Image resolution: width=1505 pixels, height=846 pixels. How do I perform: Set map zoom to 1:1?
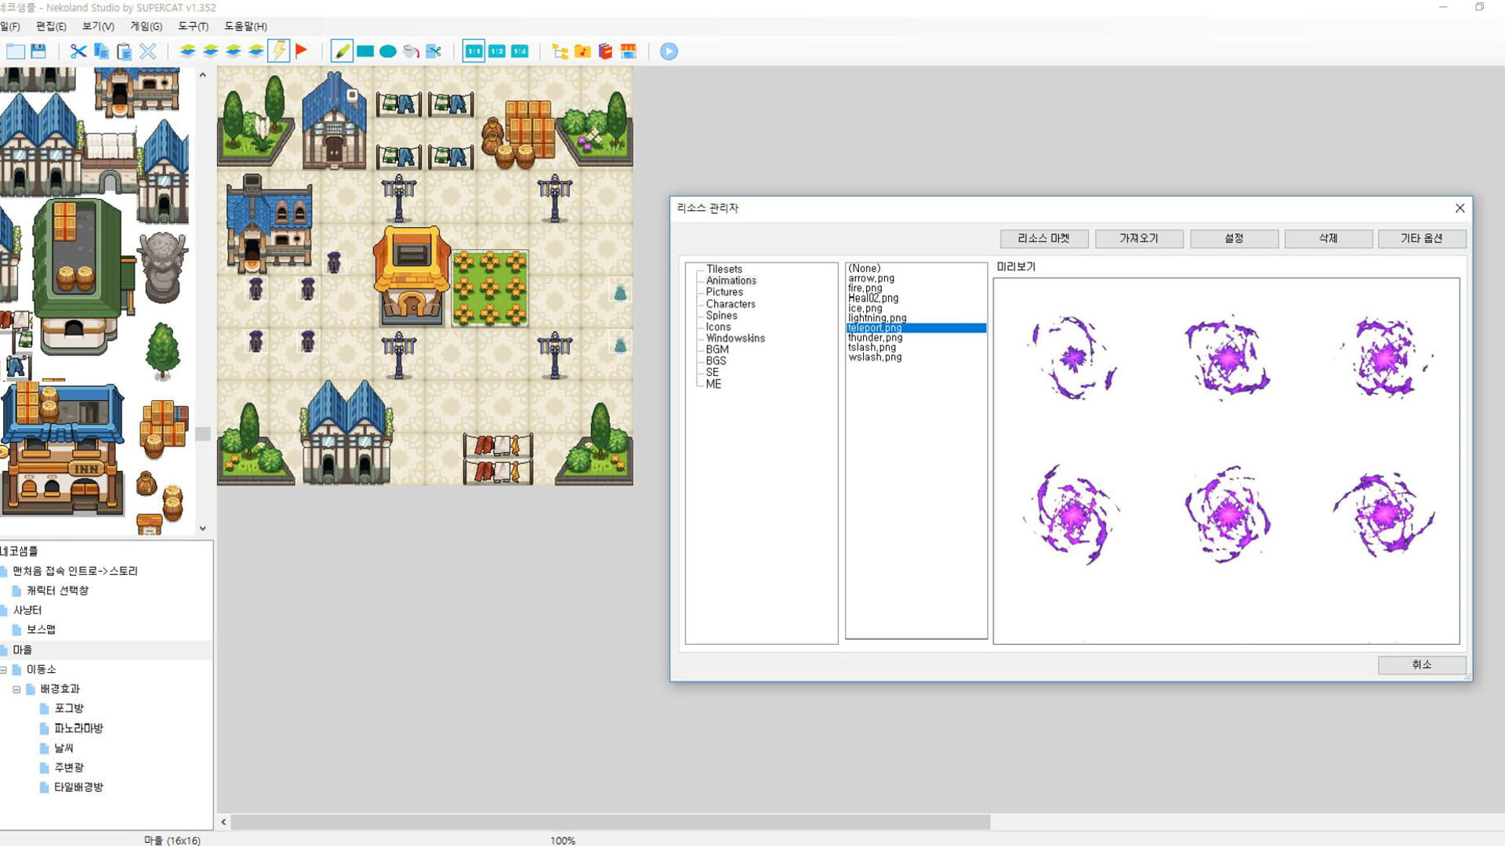tap(473, 52)
